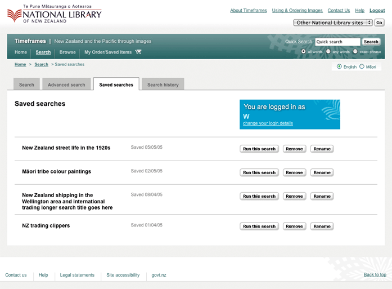
Task: Click the National Library of New Zealand logo
Action: pyautogui.click(x=54, y=14)
